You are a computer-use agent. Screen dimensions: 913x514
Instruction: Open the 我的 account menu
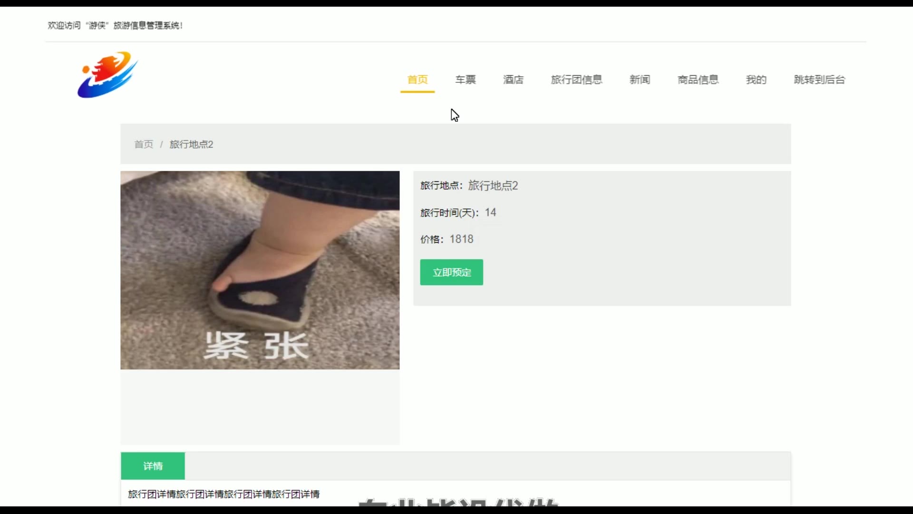[x=756, y=79]
